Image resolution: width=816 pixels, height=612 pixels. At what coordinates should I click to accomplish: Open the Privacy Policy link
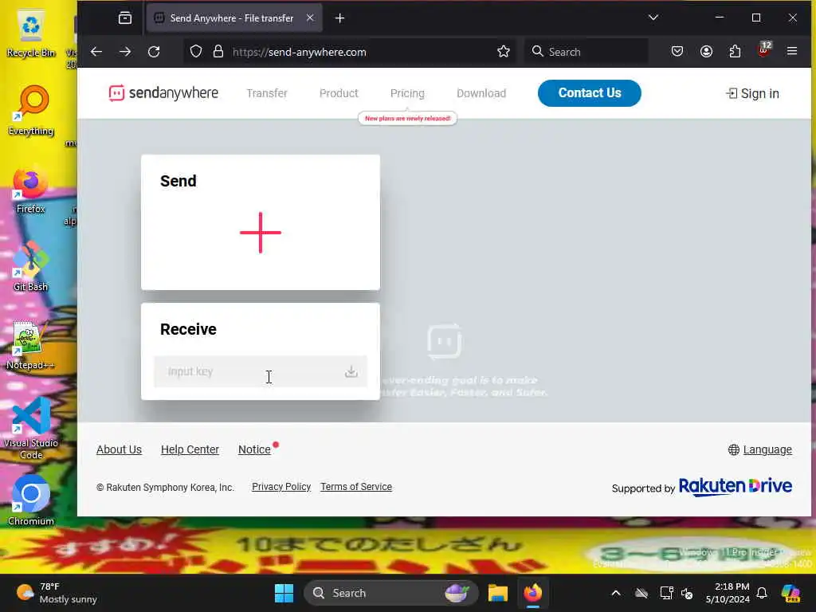pos(281,487)
